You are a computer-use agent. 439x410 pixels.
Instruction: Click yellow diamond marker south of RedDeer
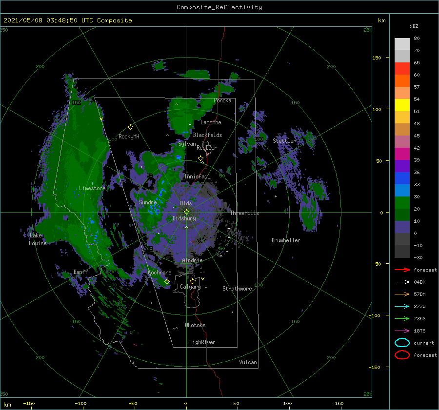(200, 158)
